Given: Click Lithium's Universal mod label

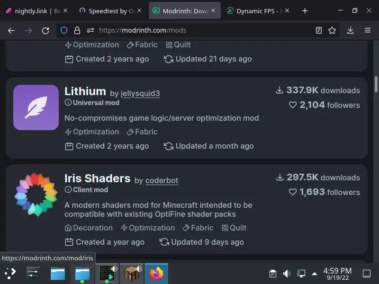Looking at the screenshot, I should click(x=92, y=103).
